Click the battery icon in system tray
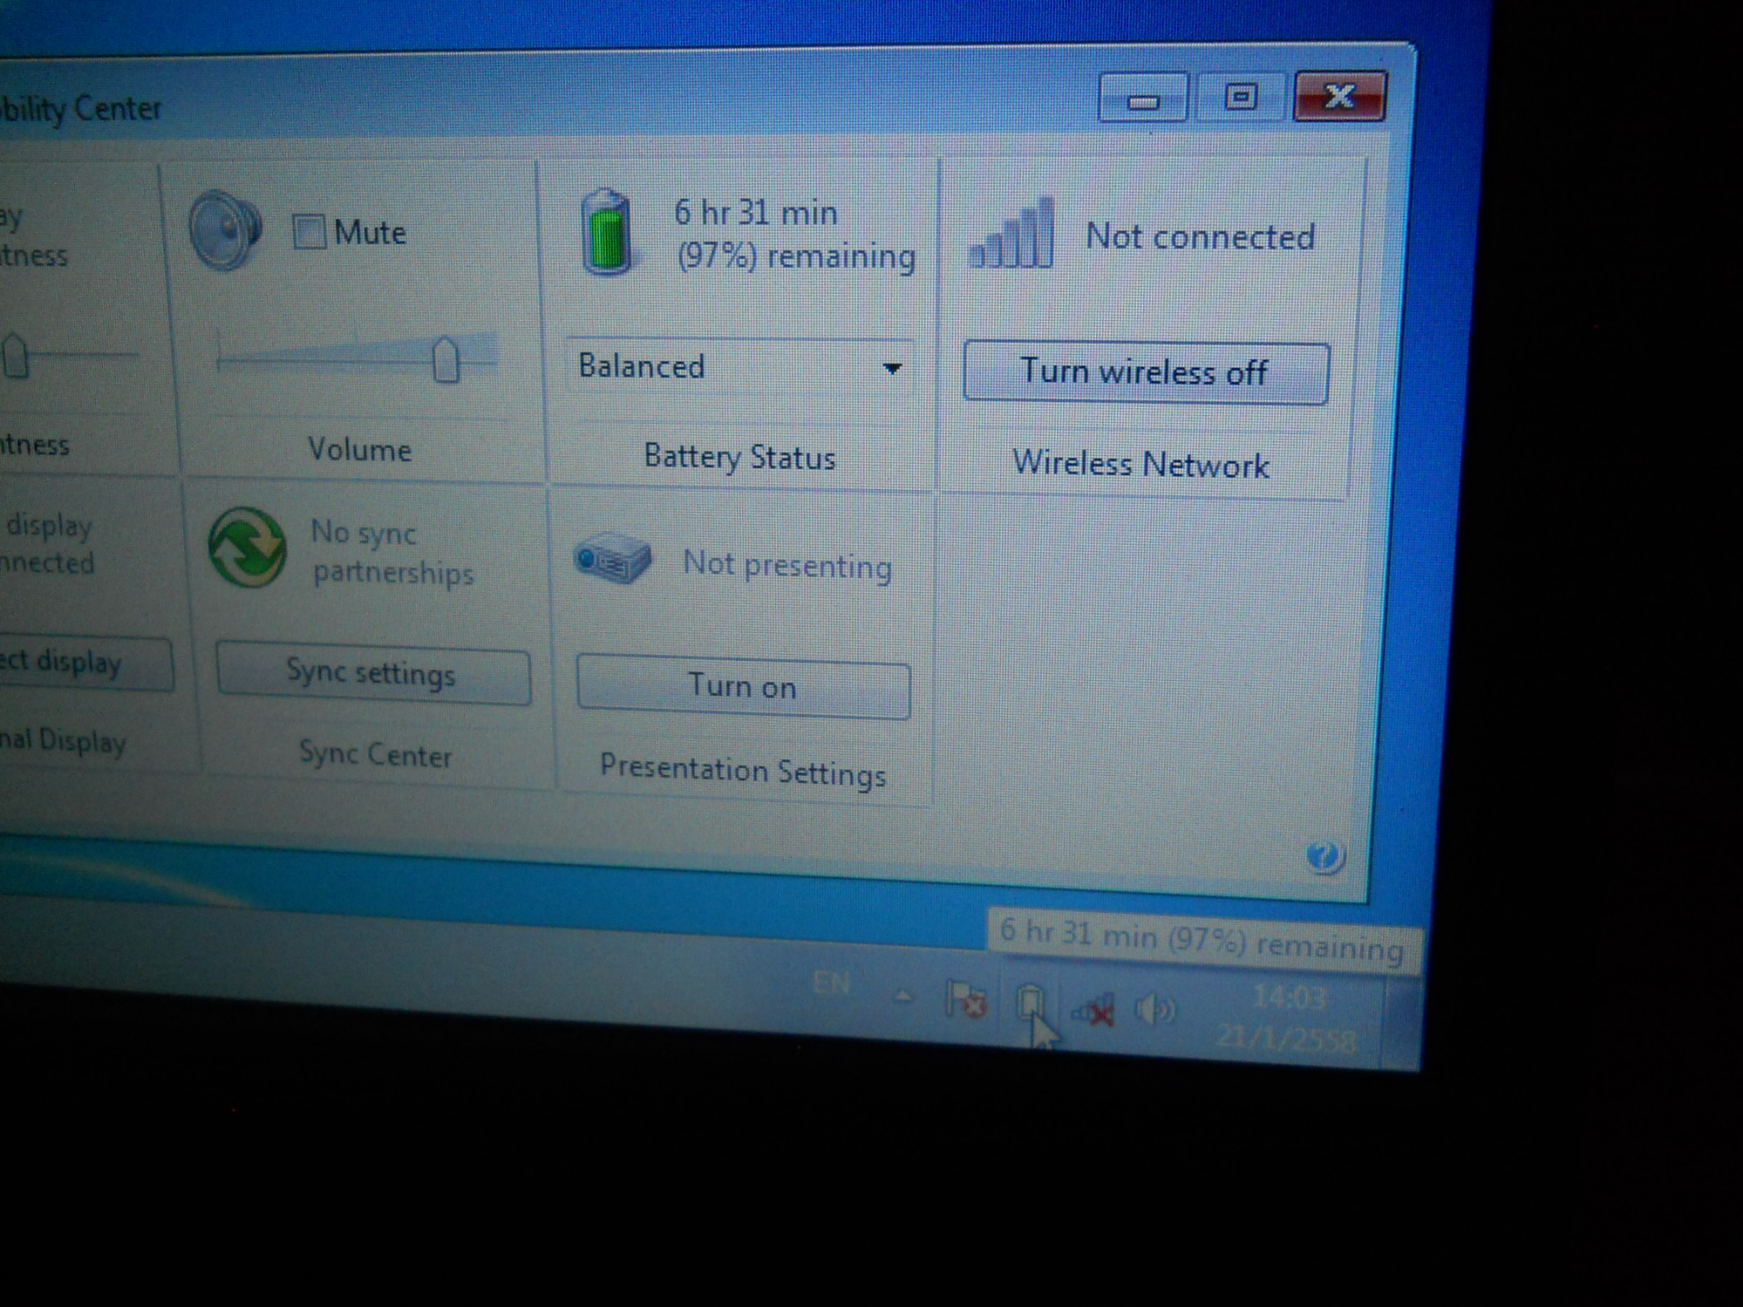This screenshot has width=1743, height=1307. coord(1031,1002)
